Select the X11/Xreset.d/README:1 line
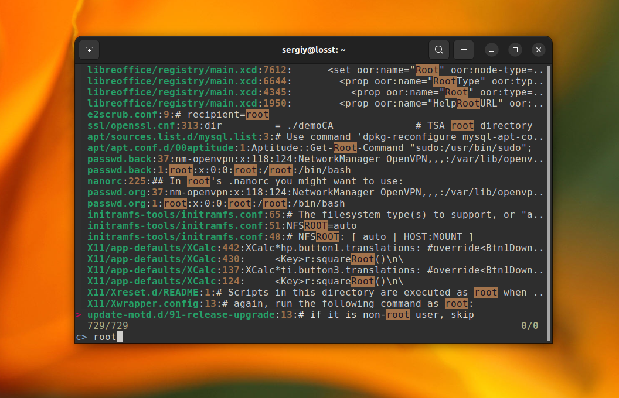619x398 pixels. tap(315, 293)
